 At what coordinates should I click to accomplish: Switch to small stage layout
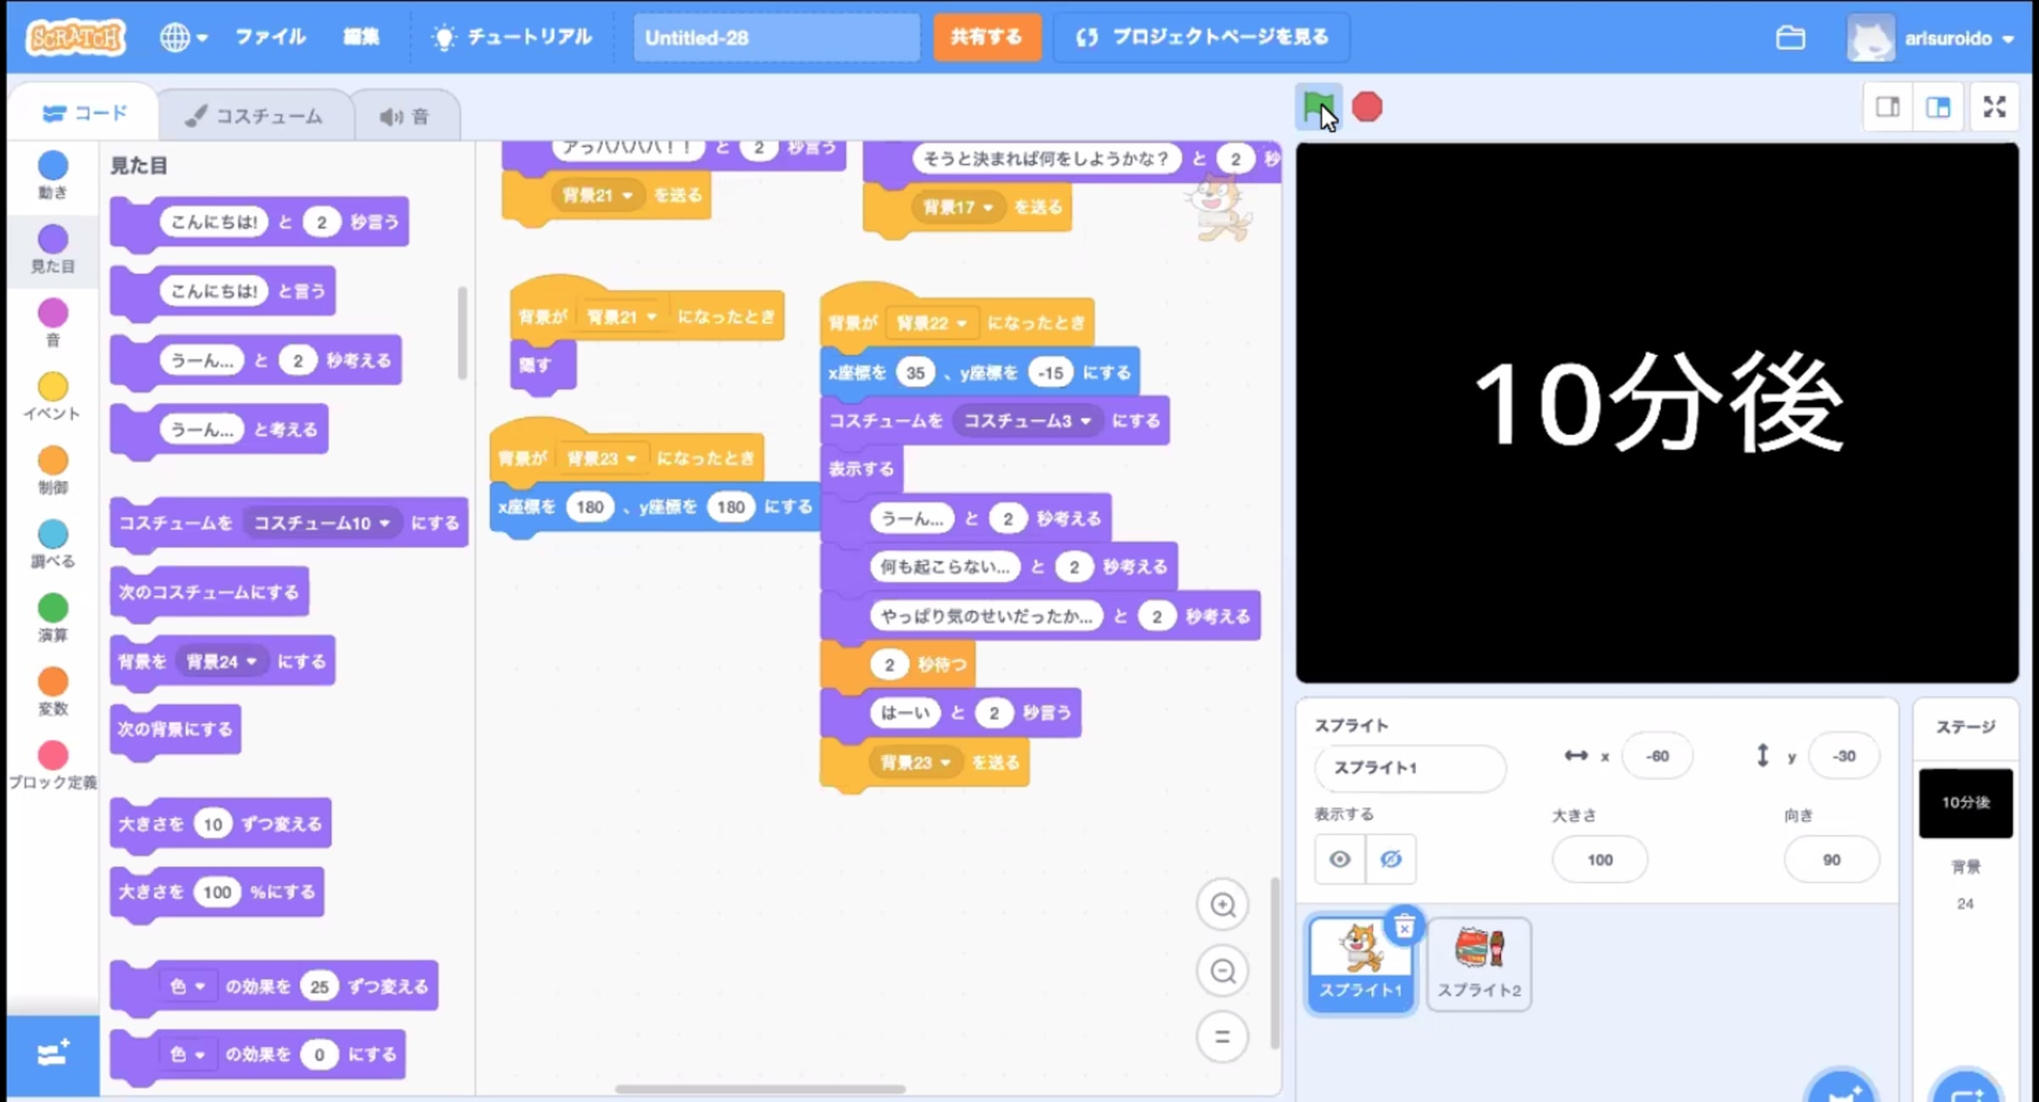point(1888,107)
